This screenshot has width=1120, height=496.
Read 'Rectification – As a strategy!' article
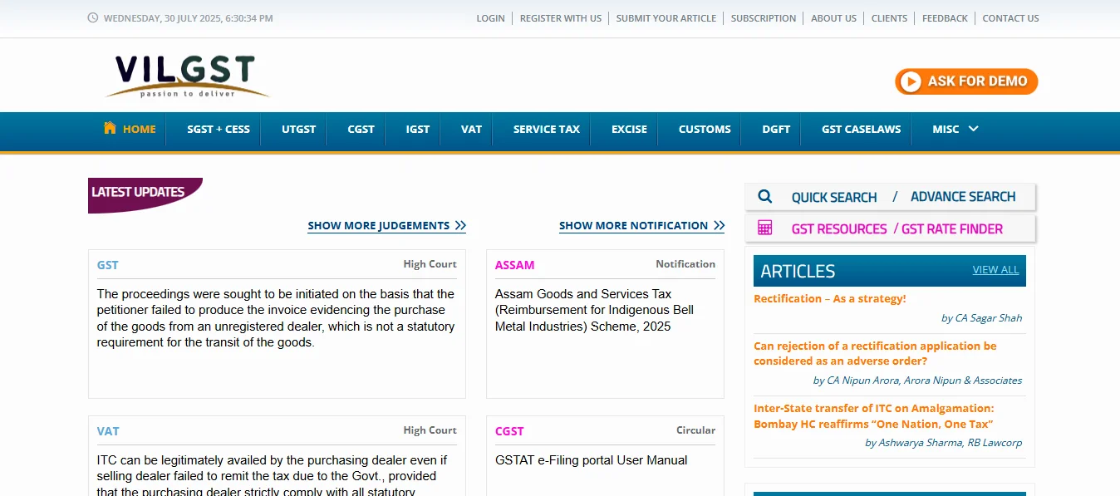[829, 298]
